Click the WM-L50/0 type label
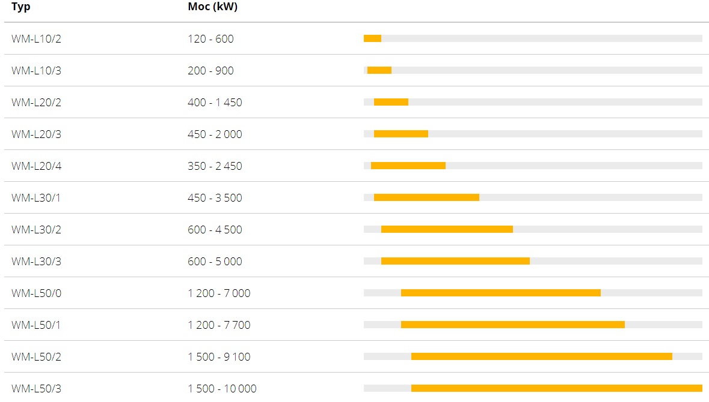This screenshot has height=402, width=709. (36, 293)
